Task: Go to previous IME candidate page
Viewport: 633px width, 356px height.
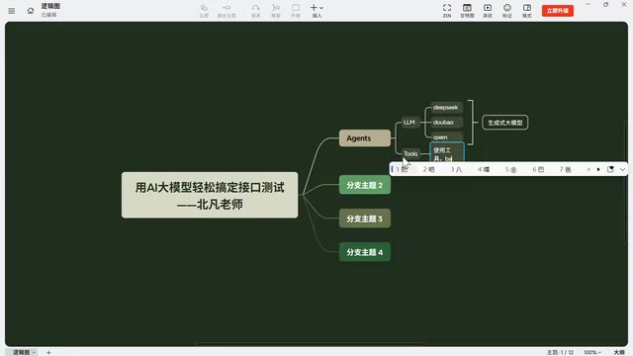Action: (588, 169)
